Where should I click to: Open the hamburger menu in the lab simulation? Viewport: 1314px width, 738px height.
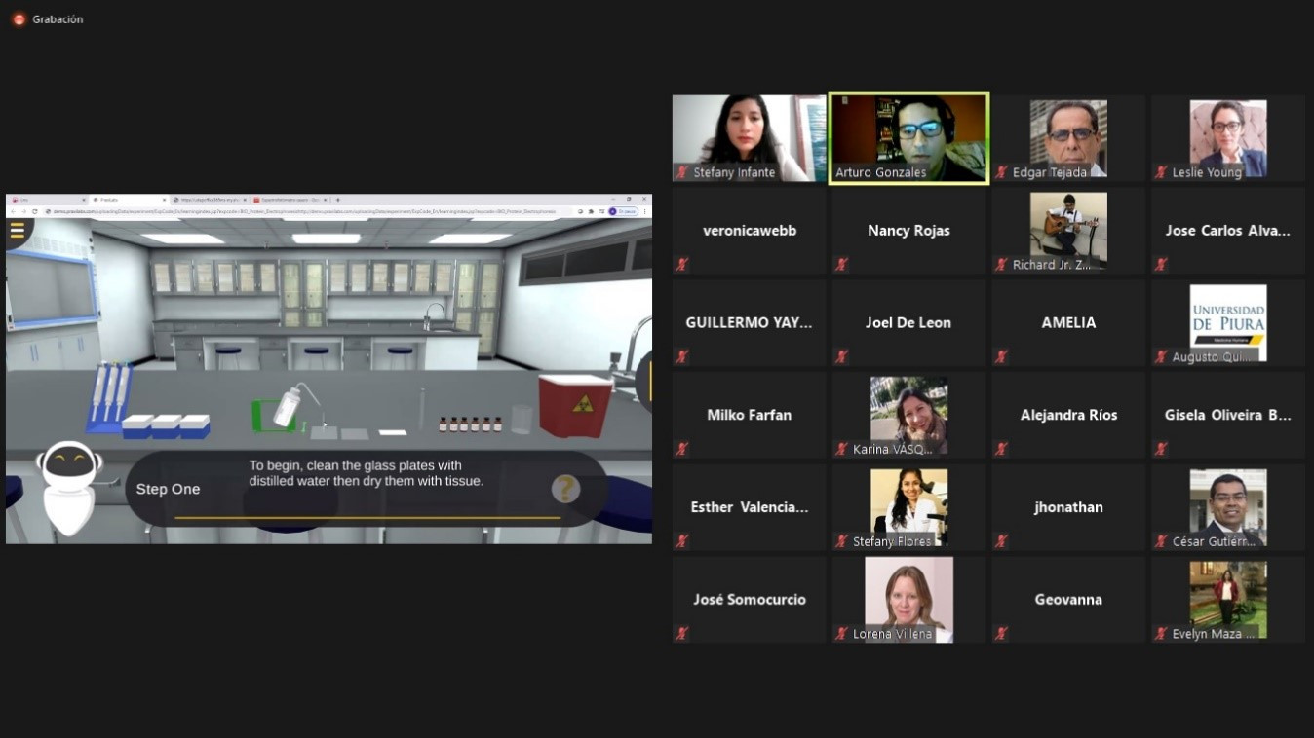click(x=17, y=231)
